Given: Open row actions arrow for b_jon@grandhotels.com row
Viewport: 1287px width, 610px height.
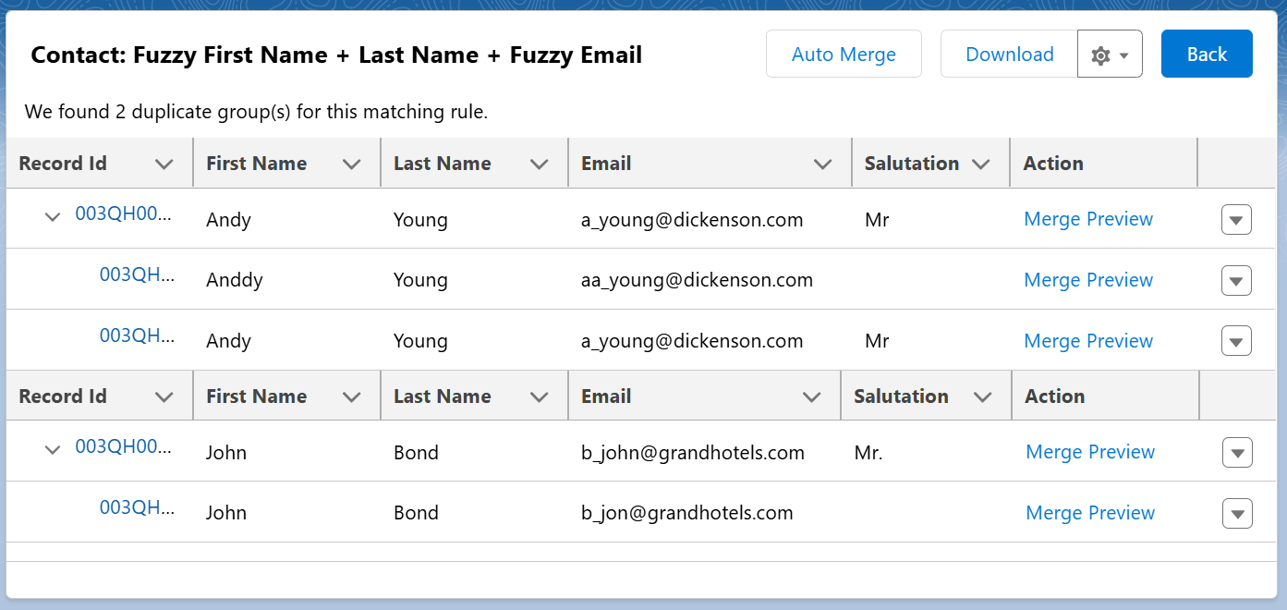Looking at the screenshot, I should click(1236, 513).
